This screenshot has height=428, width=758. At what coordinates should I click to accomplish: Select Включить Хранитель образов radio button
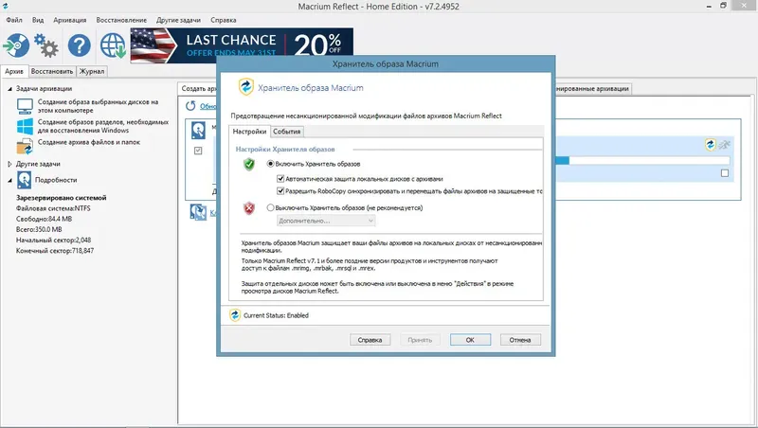(271, 164)
